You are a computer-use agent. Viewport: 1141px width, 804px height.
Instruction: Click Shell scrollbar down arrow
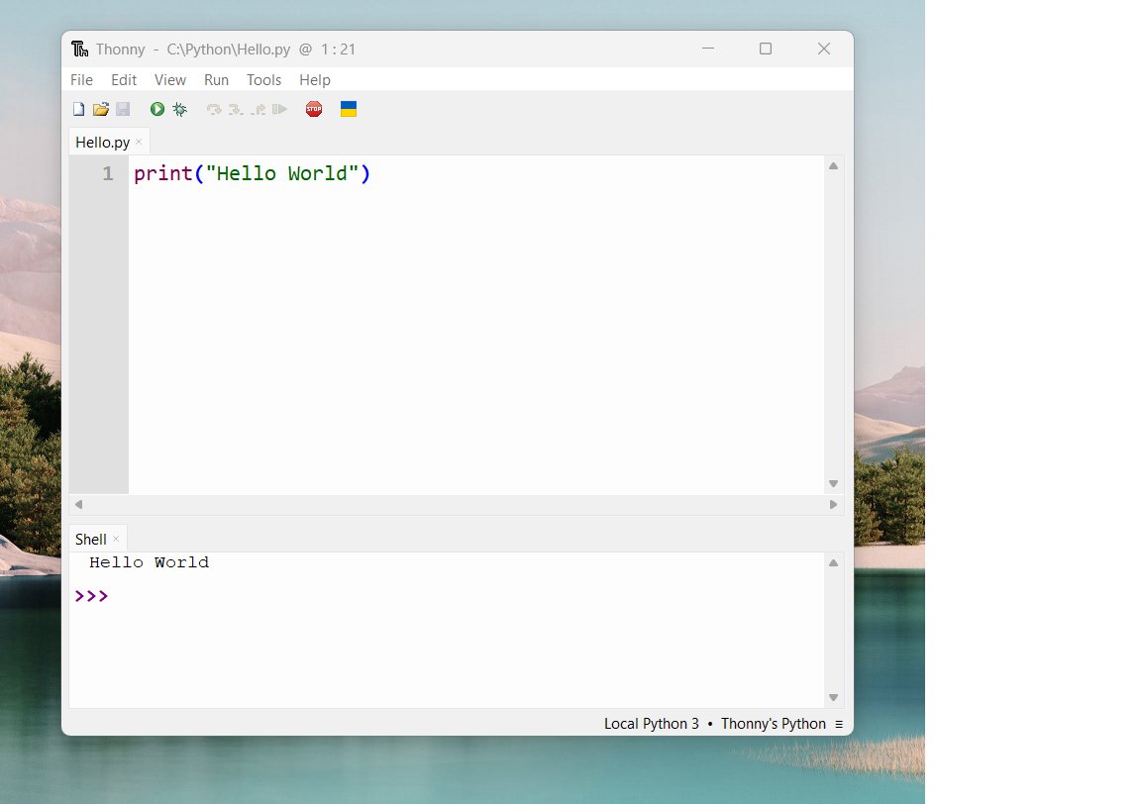(x=834, y=698)
